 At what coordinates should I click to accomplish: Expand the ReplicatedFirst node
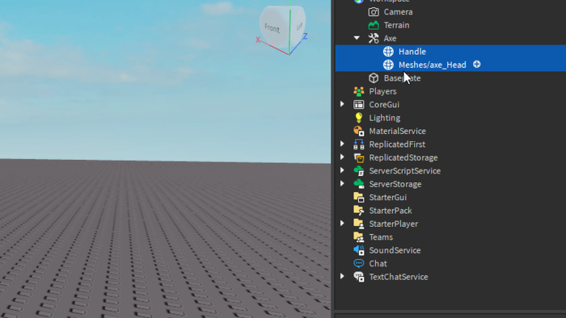click(x=342, y=144)
